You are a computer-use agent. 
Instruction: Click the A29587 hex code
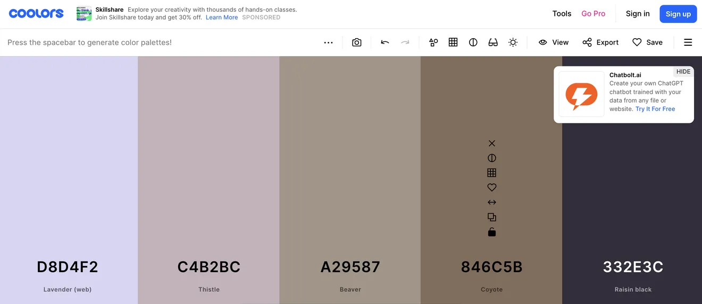pyautogui.click(x=350, y=267)
